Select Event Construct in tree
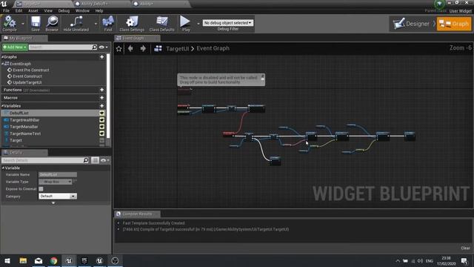Viewport: 474px width, 267px height. coord(27,76)
